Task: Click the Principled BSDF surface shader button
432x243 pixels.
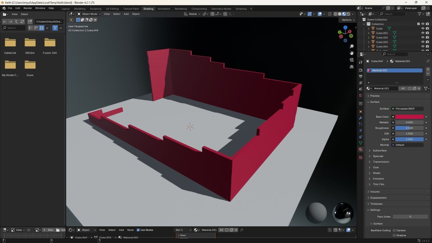Action: pos(407,109)
